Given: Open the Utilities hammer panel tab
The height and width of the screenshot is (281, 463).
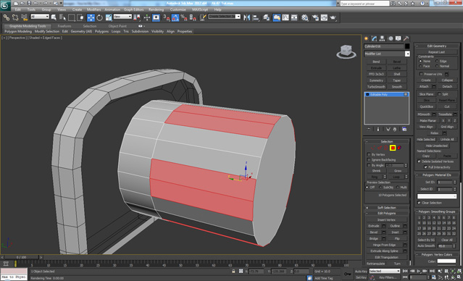Looking at the screenshot, I should click(406, 38).
